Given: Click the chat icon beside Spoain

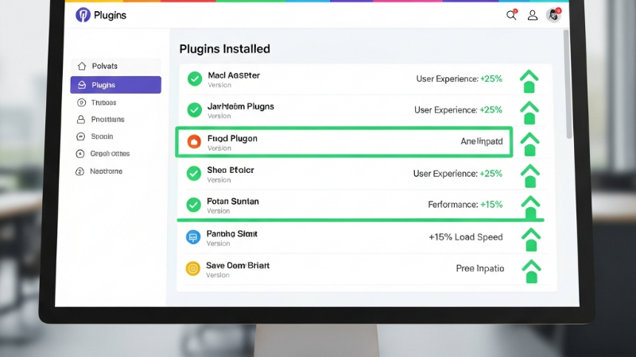Looking at the screenshot, I should [81, 136].
